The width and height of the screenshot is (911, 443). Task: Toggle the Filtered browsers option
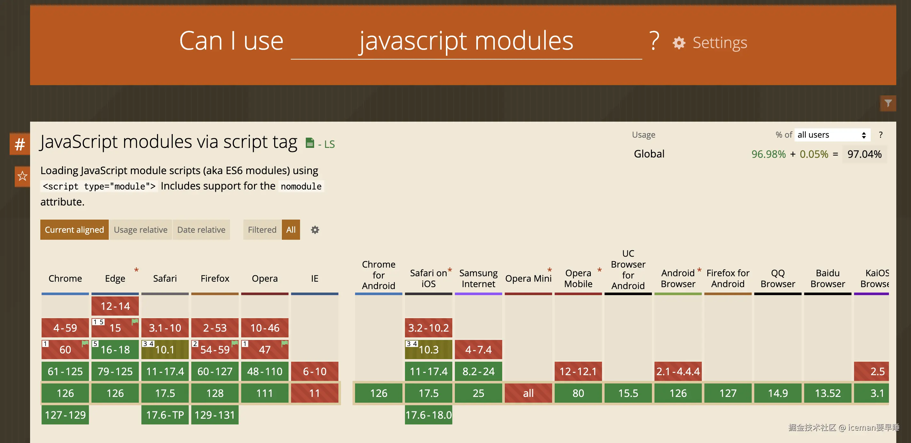tap(262, 230)
